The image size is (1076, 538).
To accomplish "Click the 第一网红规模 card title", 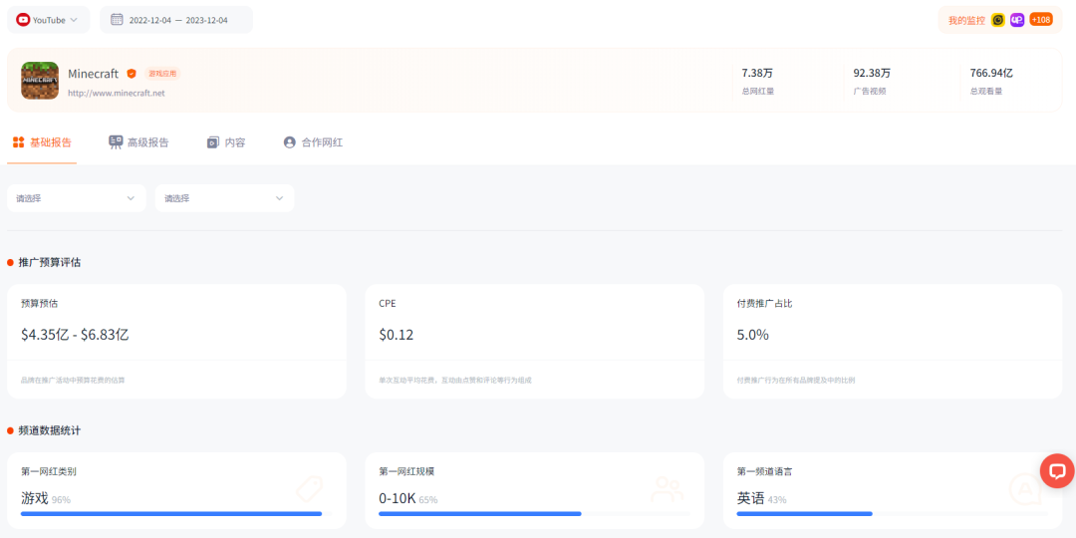I will [406, 471].
